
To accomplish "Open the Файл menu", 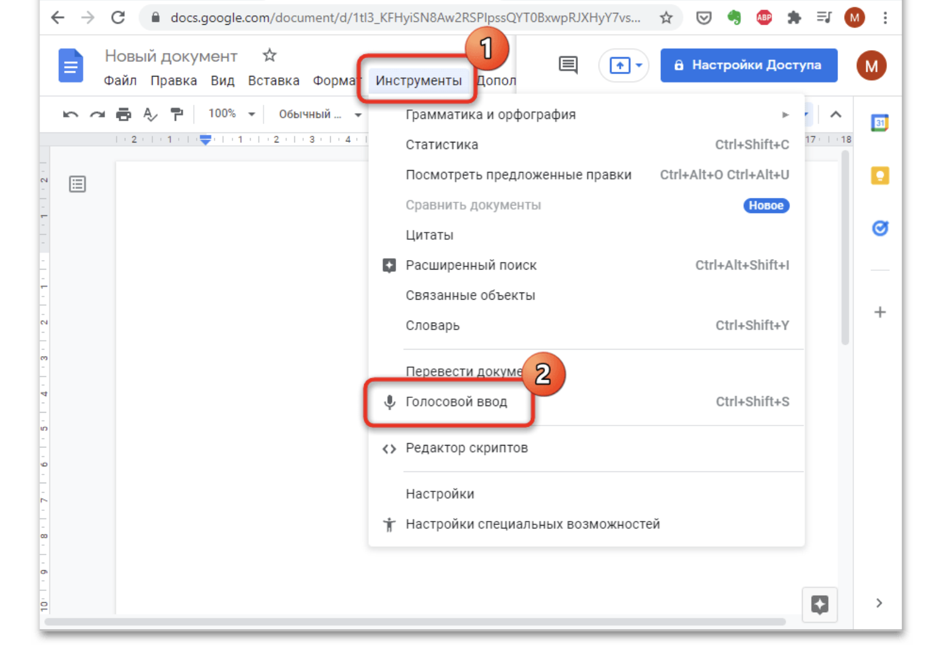I will click(x=120, y=81).
